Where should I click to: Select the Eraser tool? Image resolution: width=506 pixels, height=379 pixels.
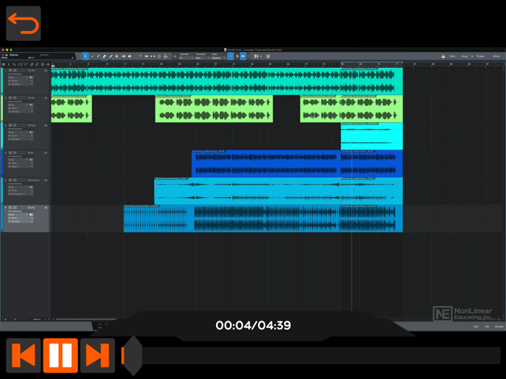pyautogui.click(x=105, y=56)
